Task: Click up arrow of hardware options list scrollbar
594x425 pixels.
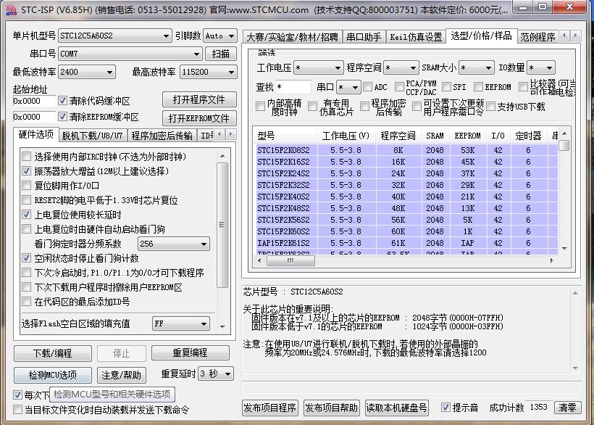Action: pyautogui.click(x=222, y=156)
